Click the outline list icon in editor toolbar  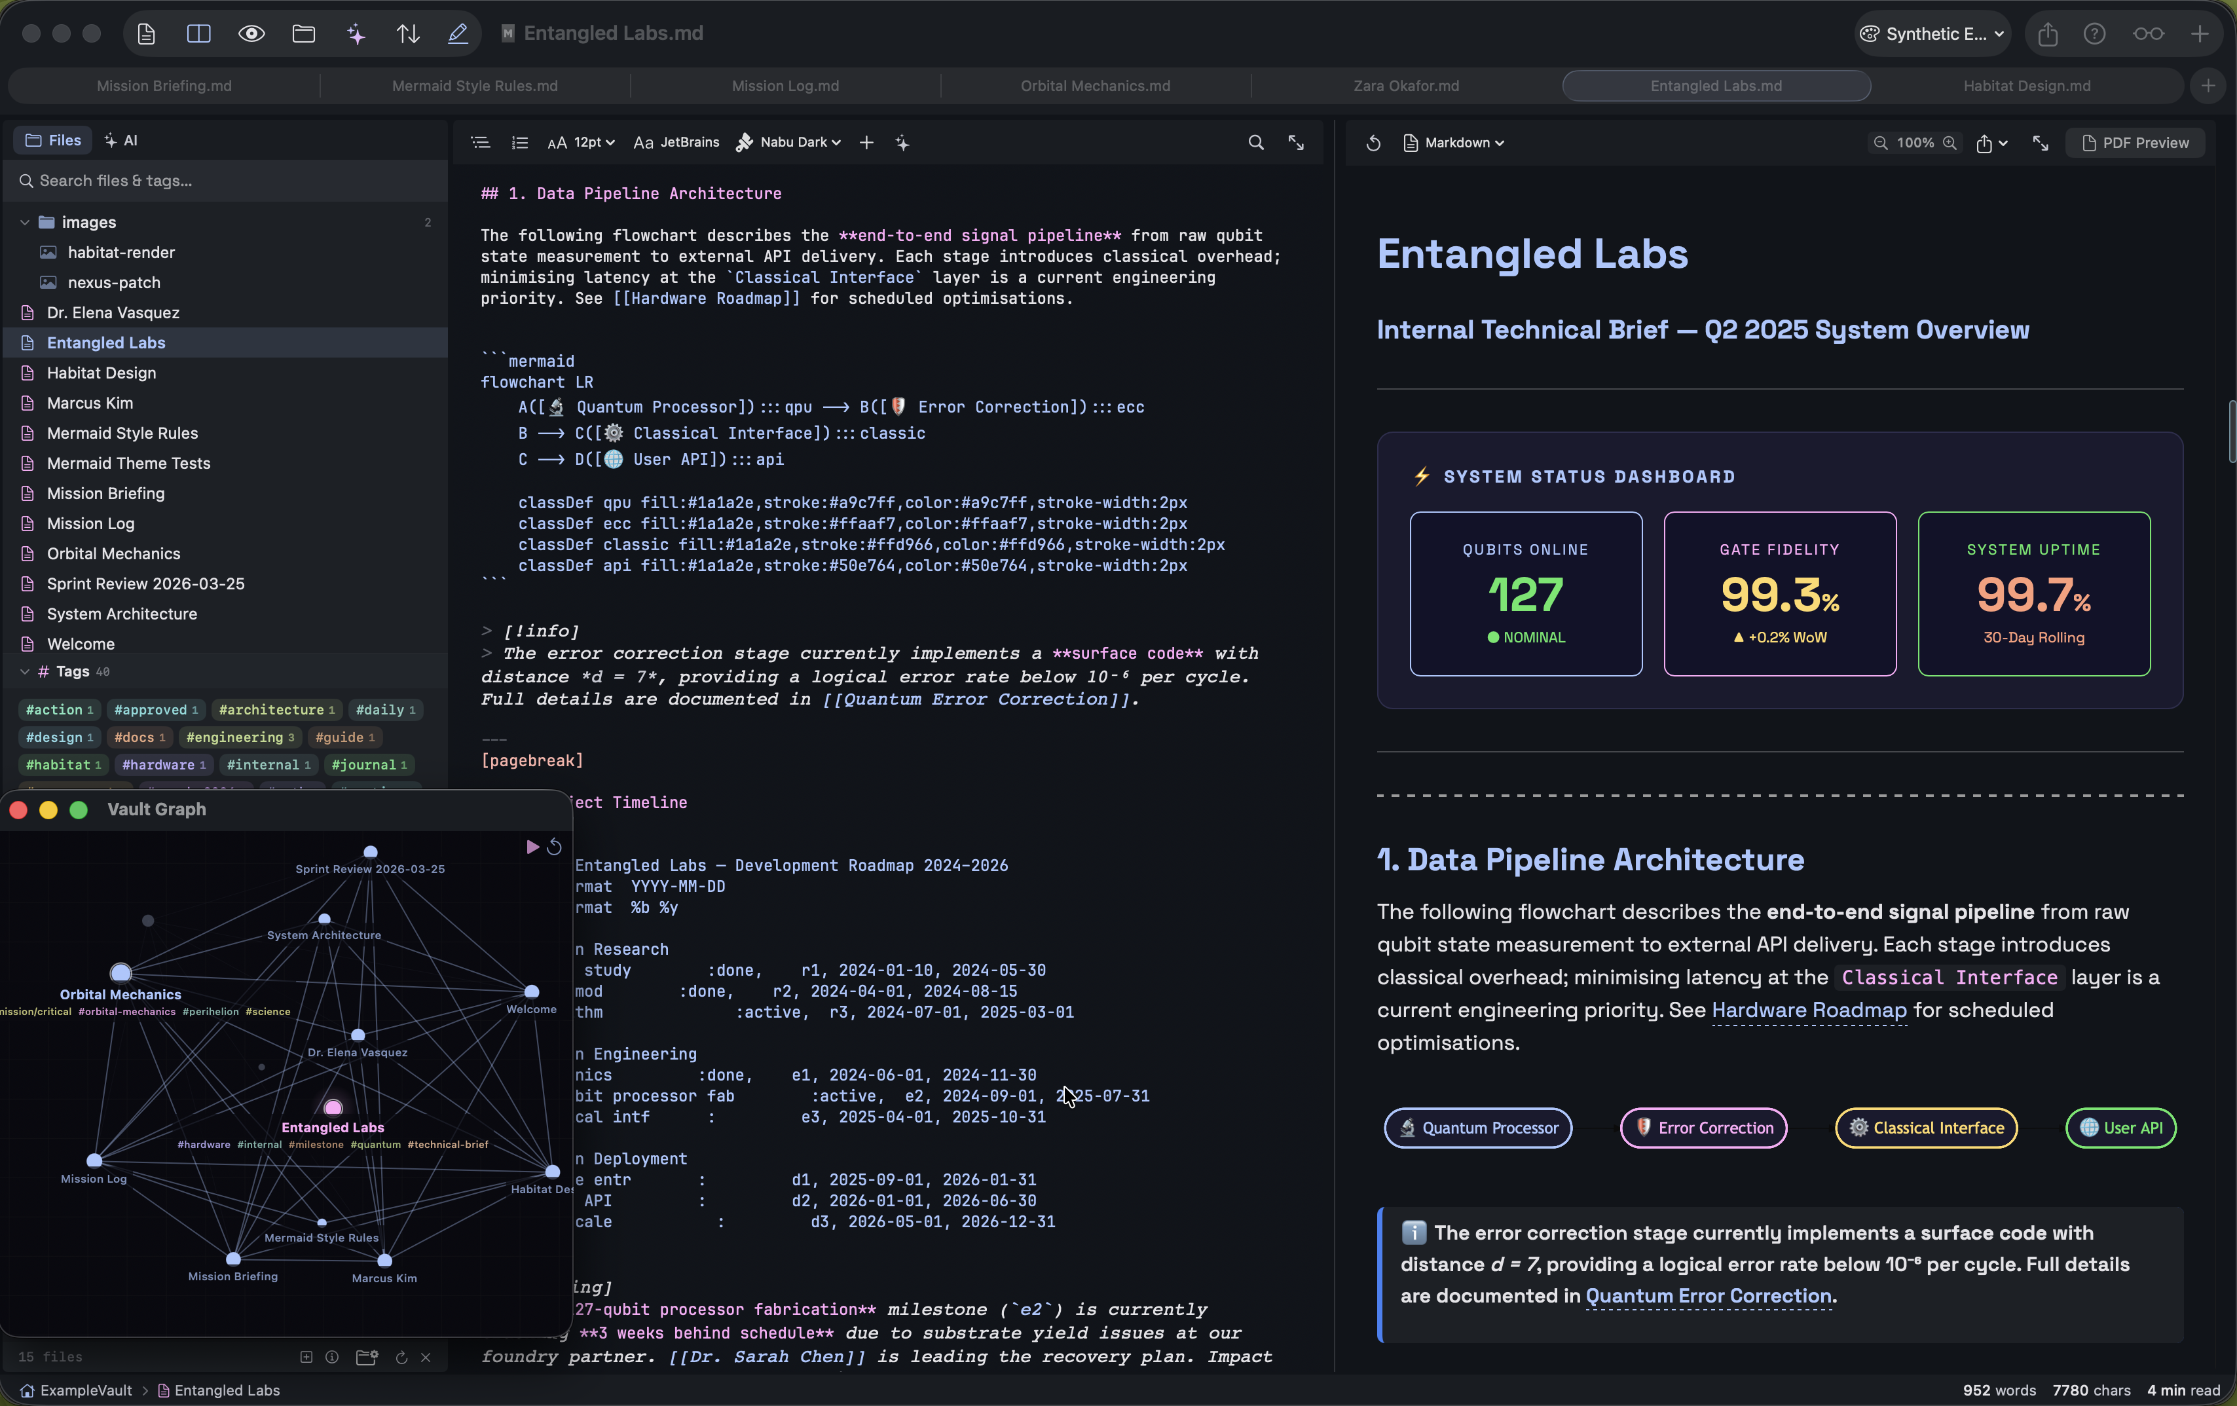[x=480, y=142]
